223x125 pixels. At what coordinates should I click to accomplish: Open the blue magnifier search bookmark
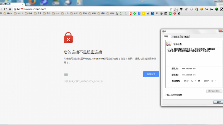click(x=152, y=13)
